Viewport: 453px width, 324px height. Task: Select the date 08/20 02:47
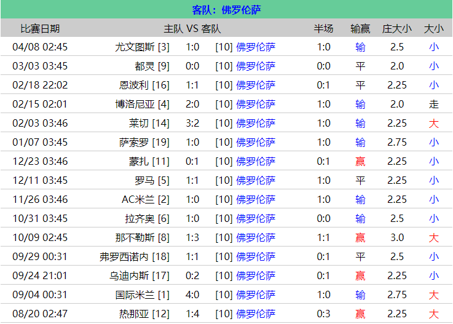[x=40, y=314]
